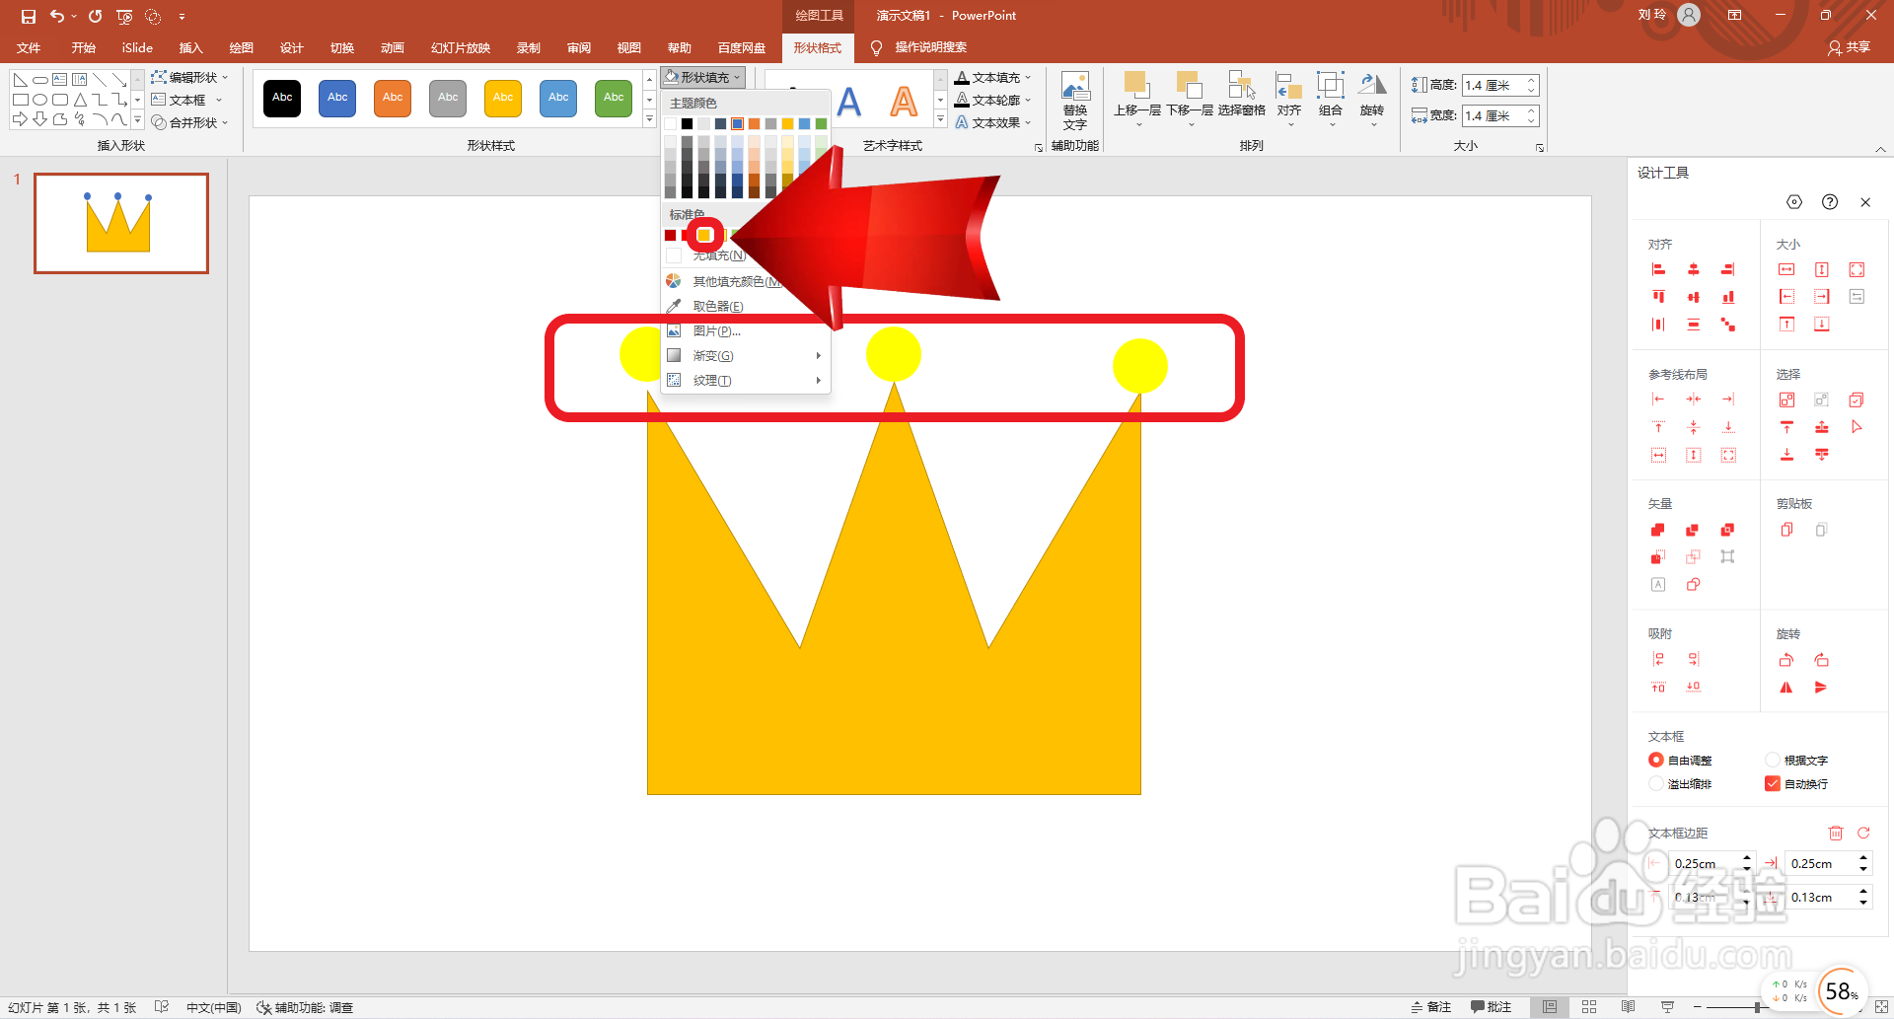1894x1019 pixels.
Task: Open the Selection Pane (选择窗格)
Action: coord(1241,94)
